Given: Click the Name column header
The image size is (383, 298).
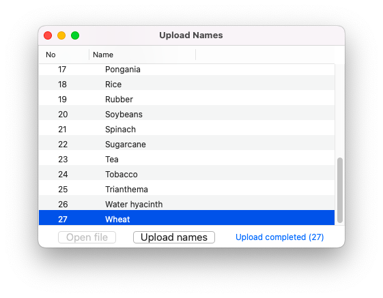Looking at the screenshot, I should tap(143, 55).
